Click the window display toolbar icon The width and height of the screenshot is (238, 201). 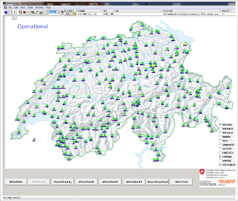[20, 12]
